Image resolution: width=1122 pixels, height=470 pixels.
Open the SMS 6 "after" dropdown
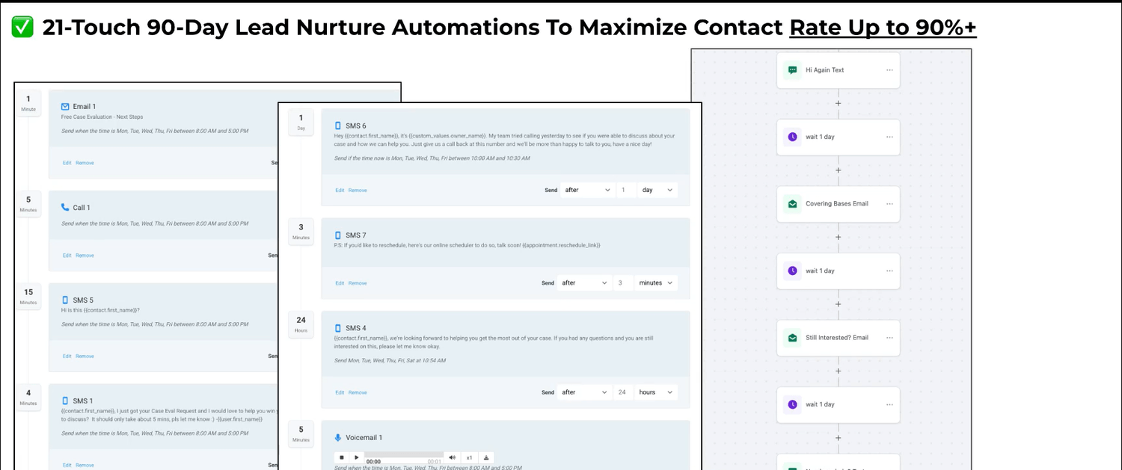(x=587, y=190)
